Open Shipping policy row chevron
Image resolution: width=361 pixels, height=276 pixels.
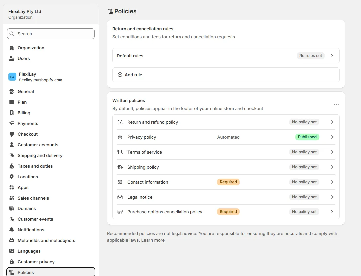point(332,167)
